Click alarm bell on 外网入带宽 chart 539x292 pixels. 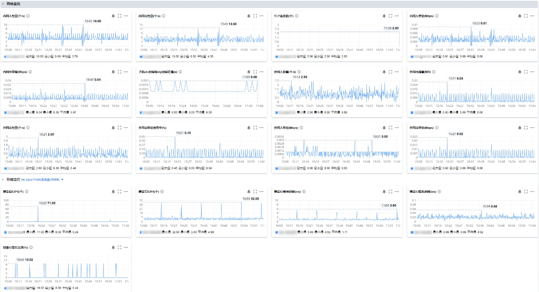384,128
